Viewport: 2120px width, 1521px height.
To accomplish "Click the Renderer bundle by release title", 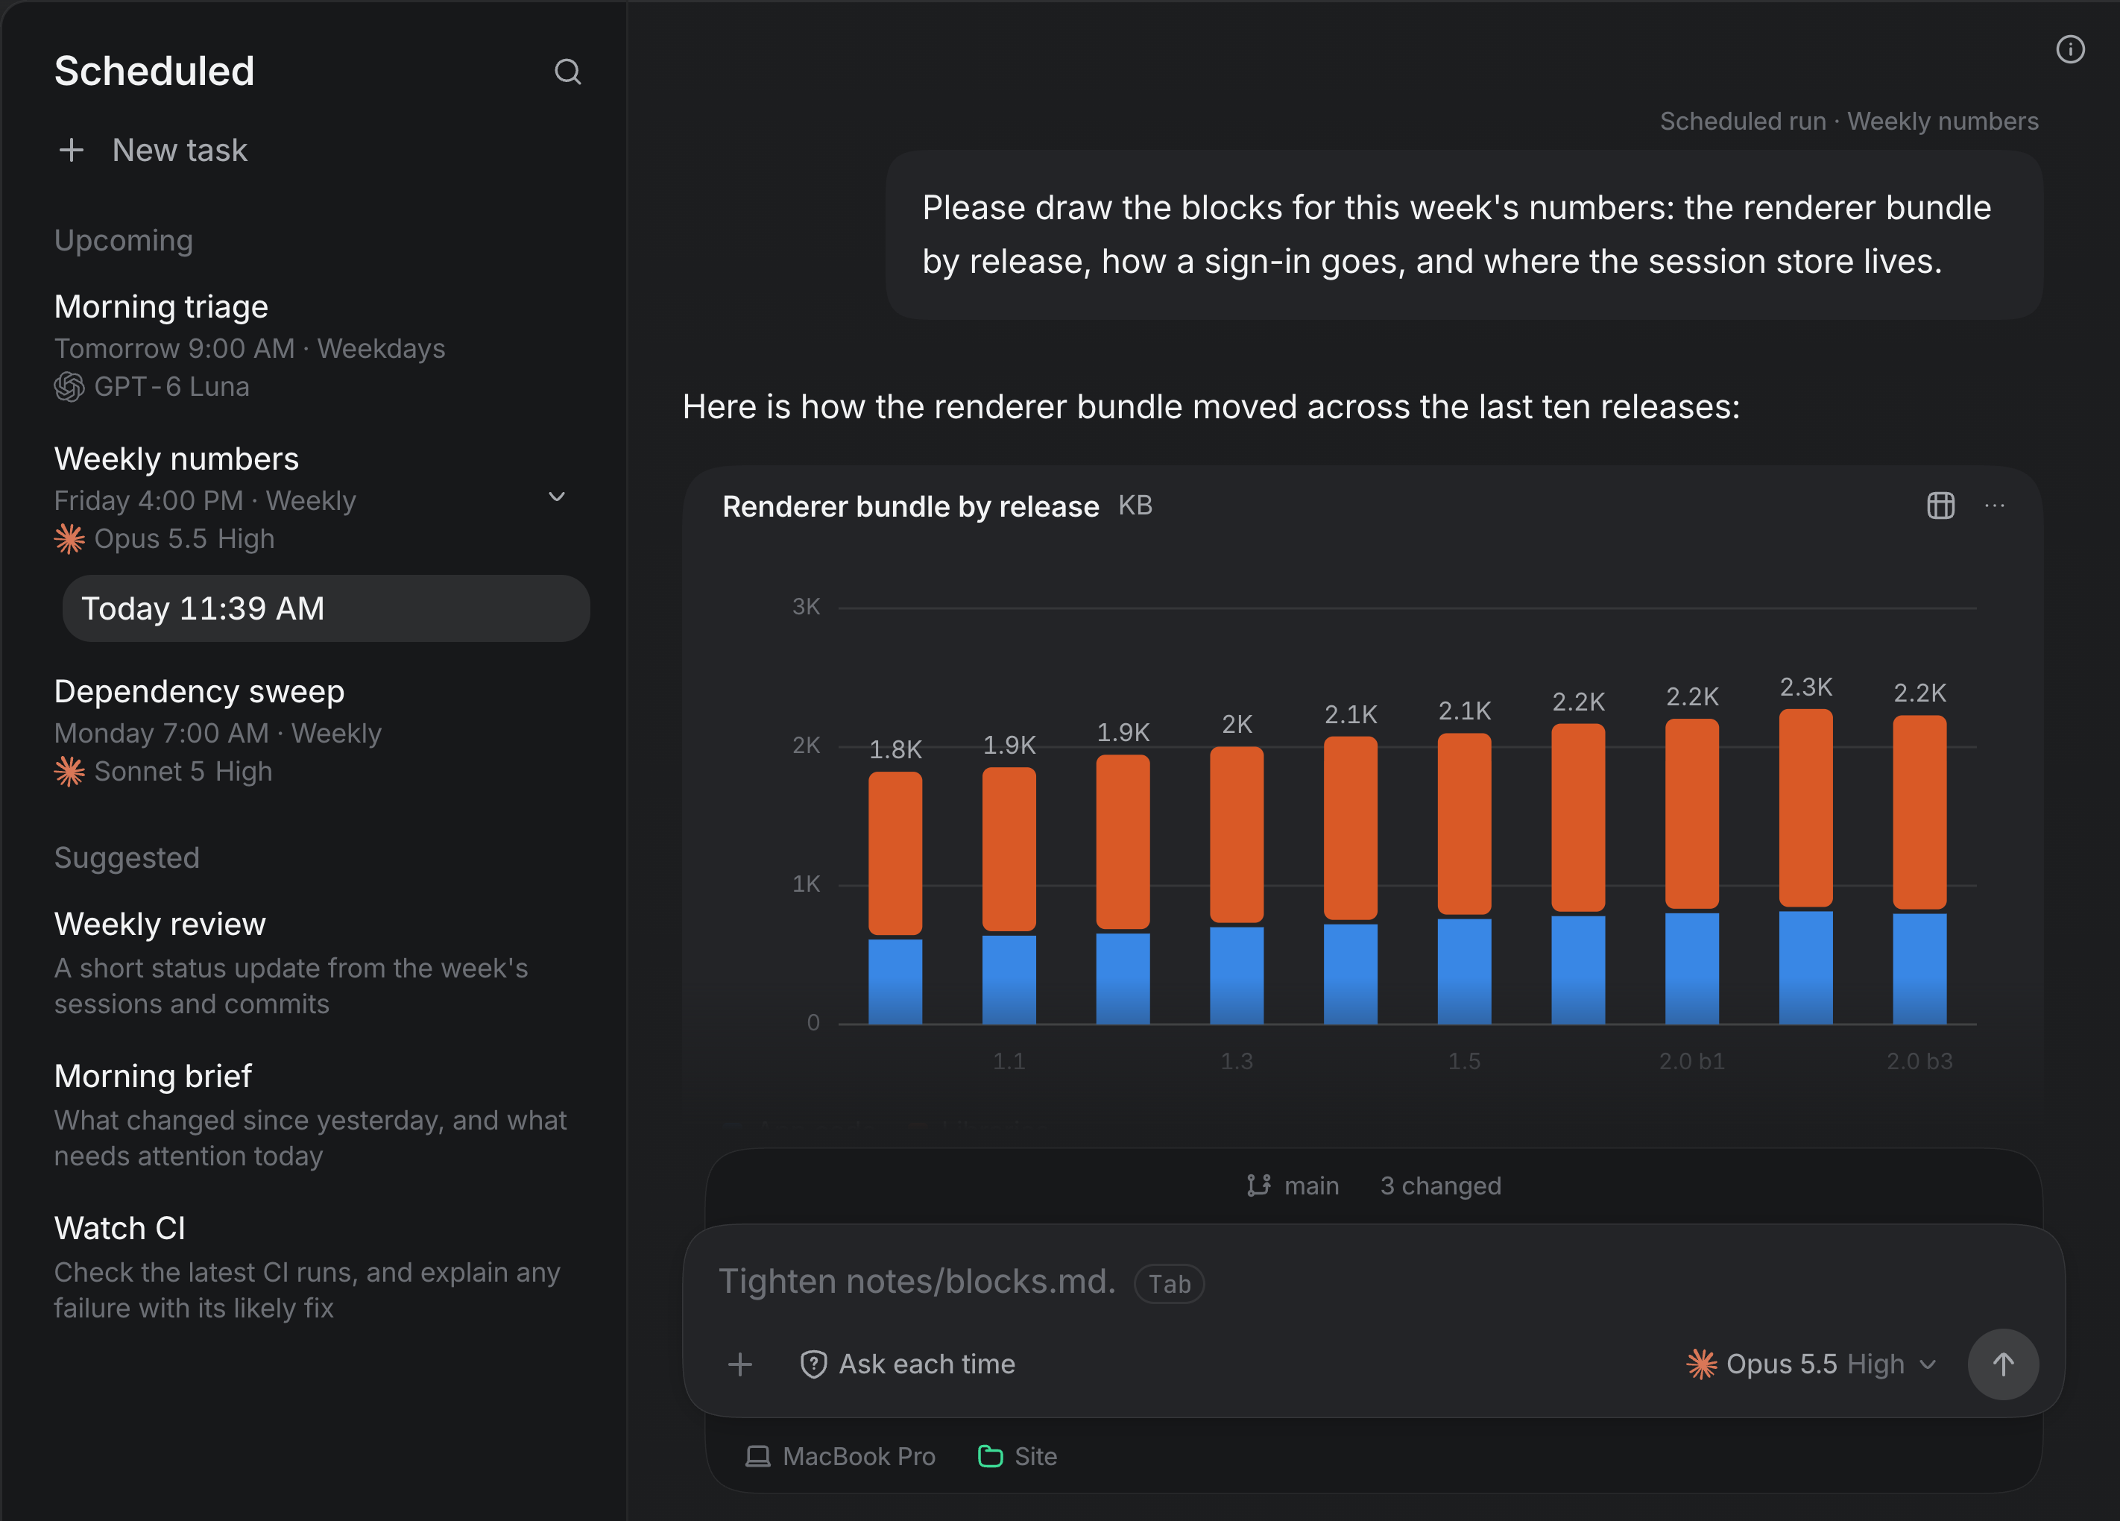I will [x=910, y=506].
